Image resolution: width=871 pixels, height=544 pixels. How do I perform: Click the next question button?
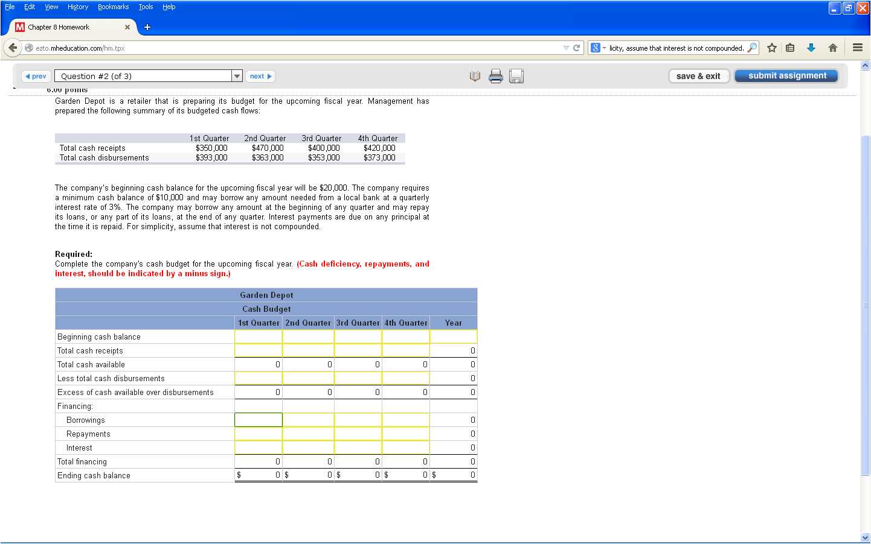[x=260, y=75]
